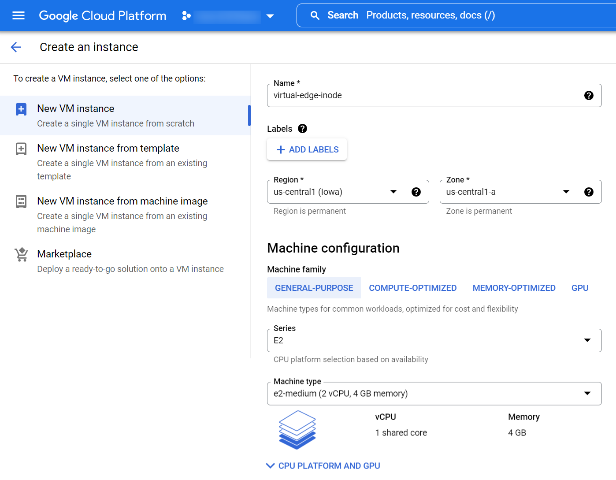Click the Add Labels button
Screen dimensions: 616x480
(x=307, y=149)
